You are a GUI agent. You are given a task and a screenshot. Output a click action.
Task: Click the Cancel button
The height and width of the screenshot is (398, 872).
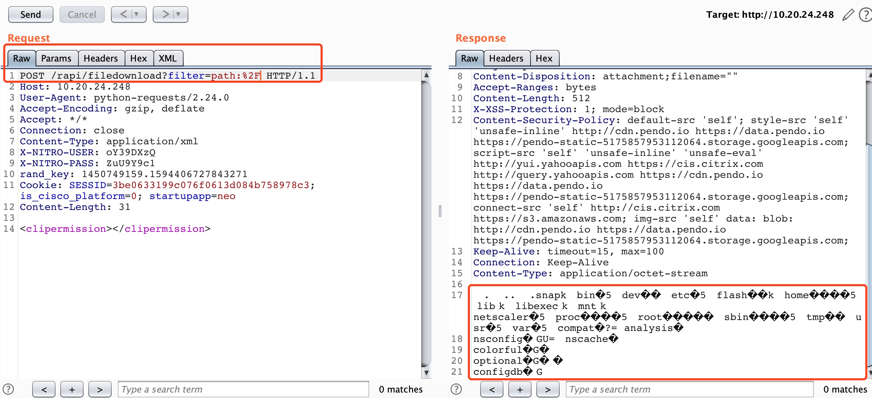pyautogui.click(x=82, y=14)
